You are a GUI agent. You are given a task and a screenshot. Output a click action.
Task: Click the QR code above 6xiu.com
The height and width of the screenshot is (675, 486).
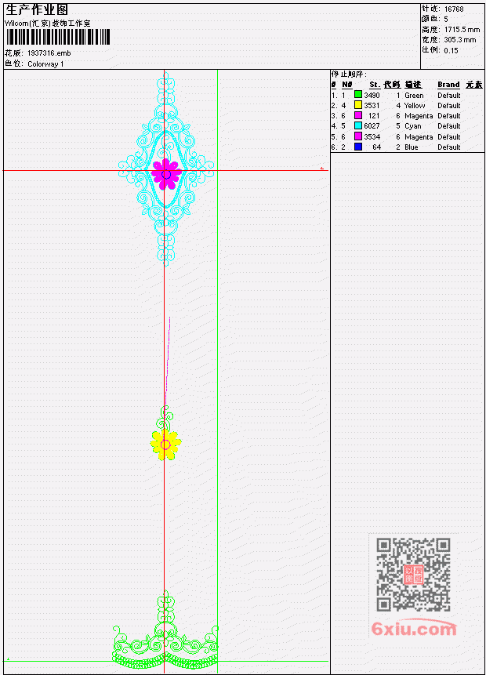pyautogui.click(x=413, y=574)
